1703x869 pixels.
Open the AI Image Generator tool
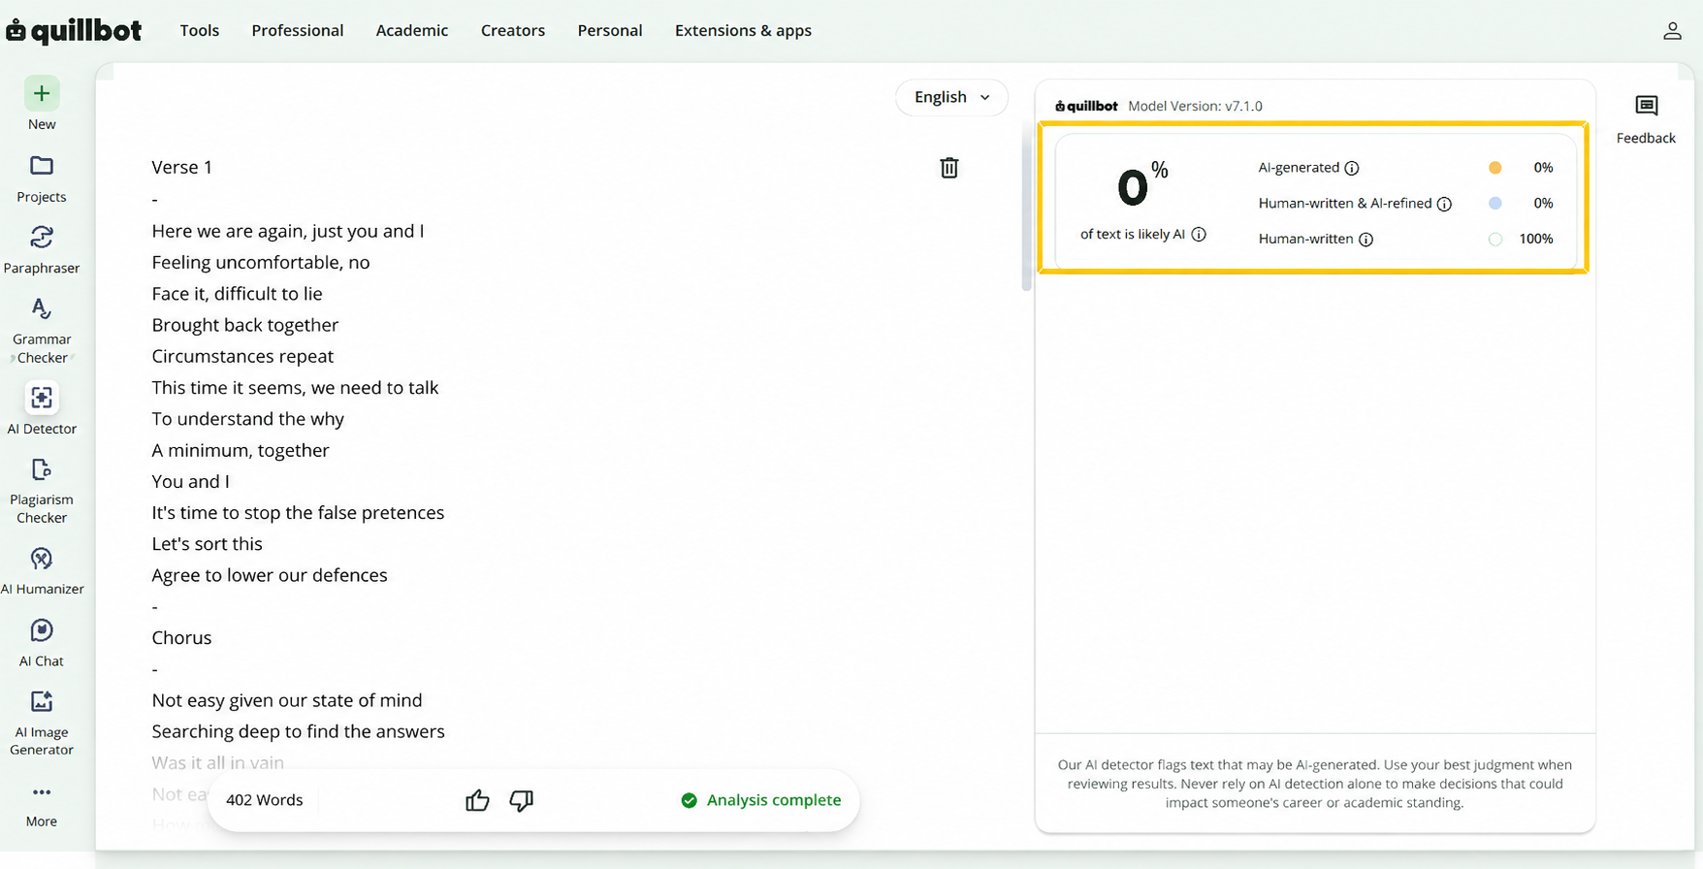42,723
